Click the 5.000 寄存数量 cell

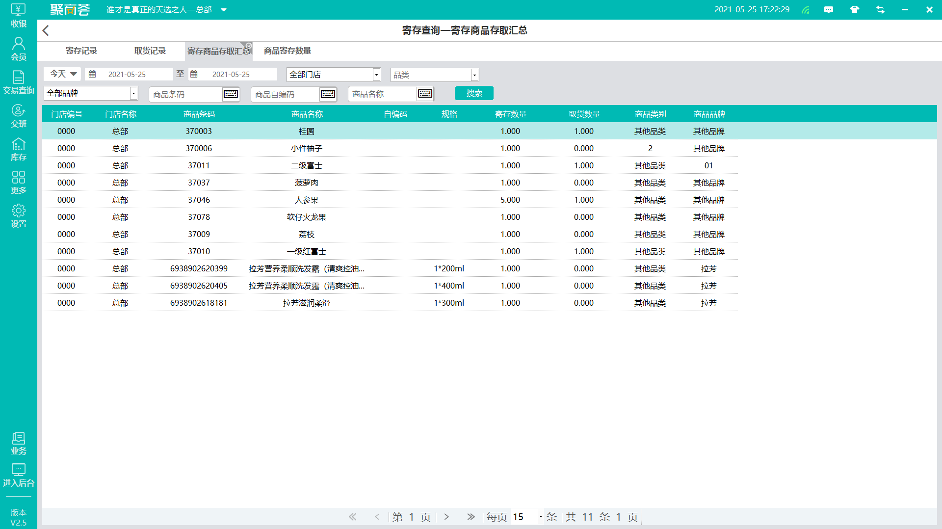(x=510, y=200)
